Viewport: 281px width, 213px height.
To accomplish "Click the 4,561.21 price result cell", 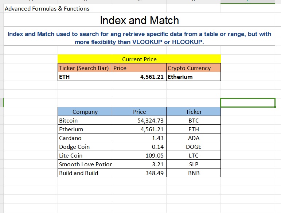I will [139, 77].
